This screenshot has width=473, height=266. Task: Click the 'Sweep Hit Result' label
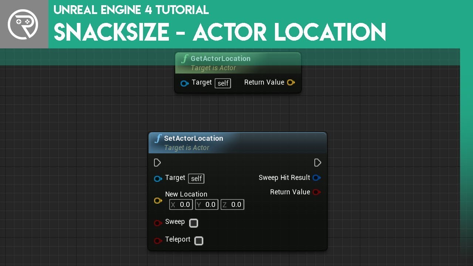click(284, 178)
